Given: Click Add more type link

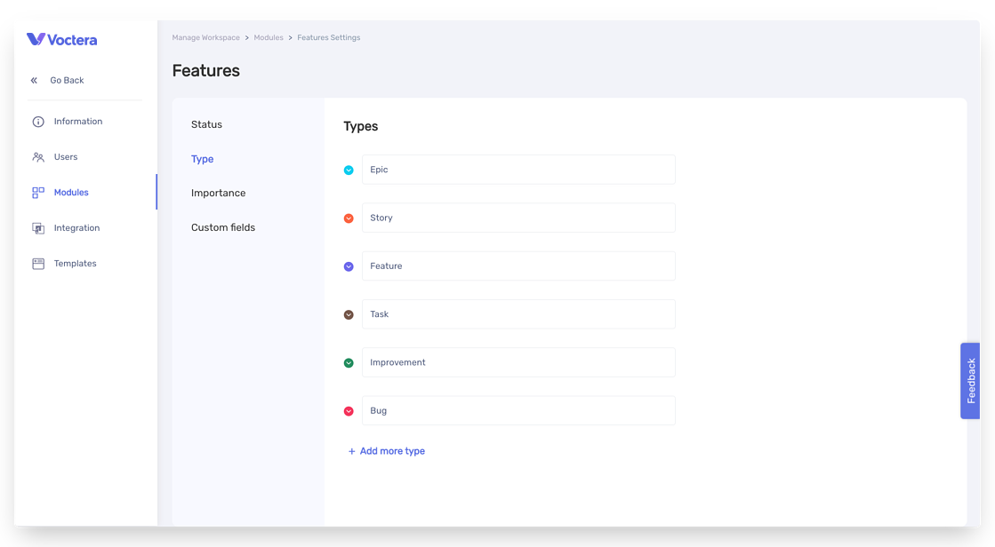Looking at the screenshot, I should 392,451.
